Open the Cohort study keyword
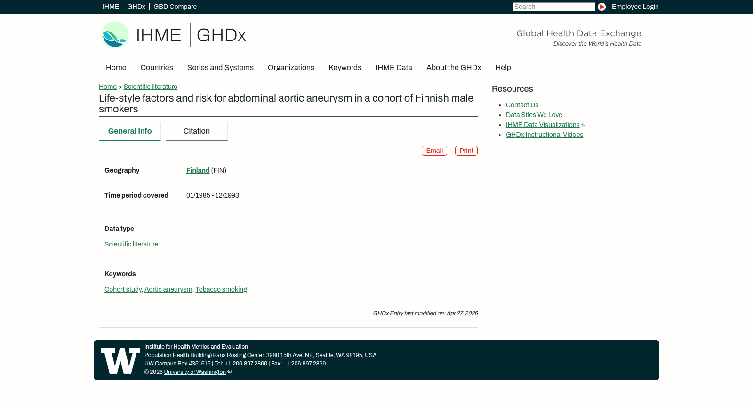Viewport: 753px width, 405px height. tap(123, 289)
